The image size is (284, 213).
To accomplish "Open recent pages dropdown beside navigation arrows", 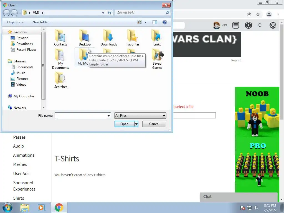I will (20, 13).
